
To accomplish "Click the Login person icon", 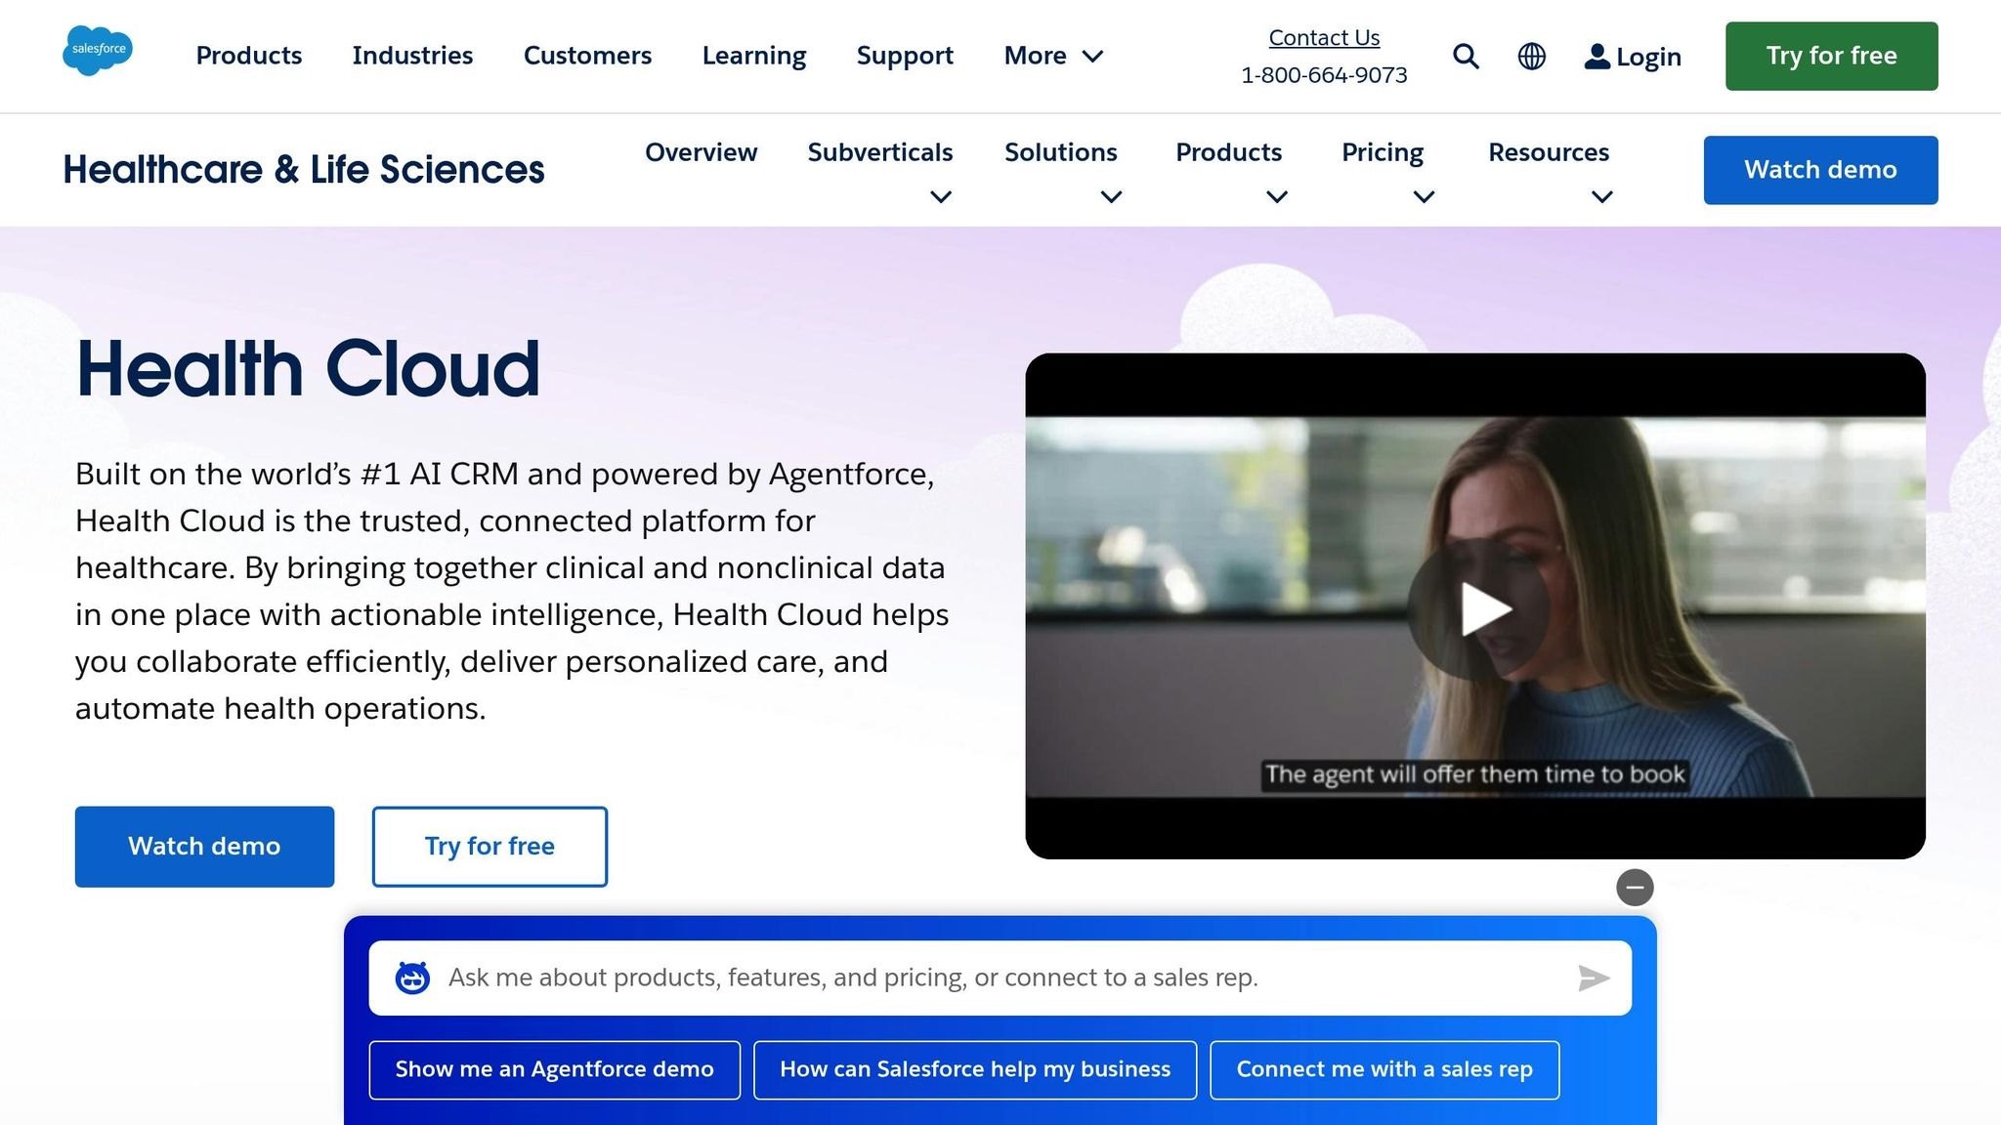I will [1597, 57].
